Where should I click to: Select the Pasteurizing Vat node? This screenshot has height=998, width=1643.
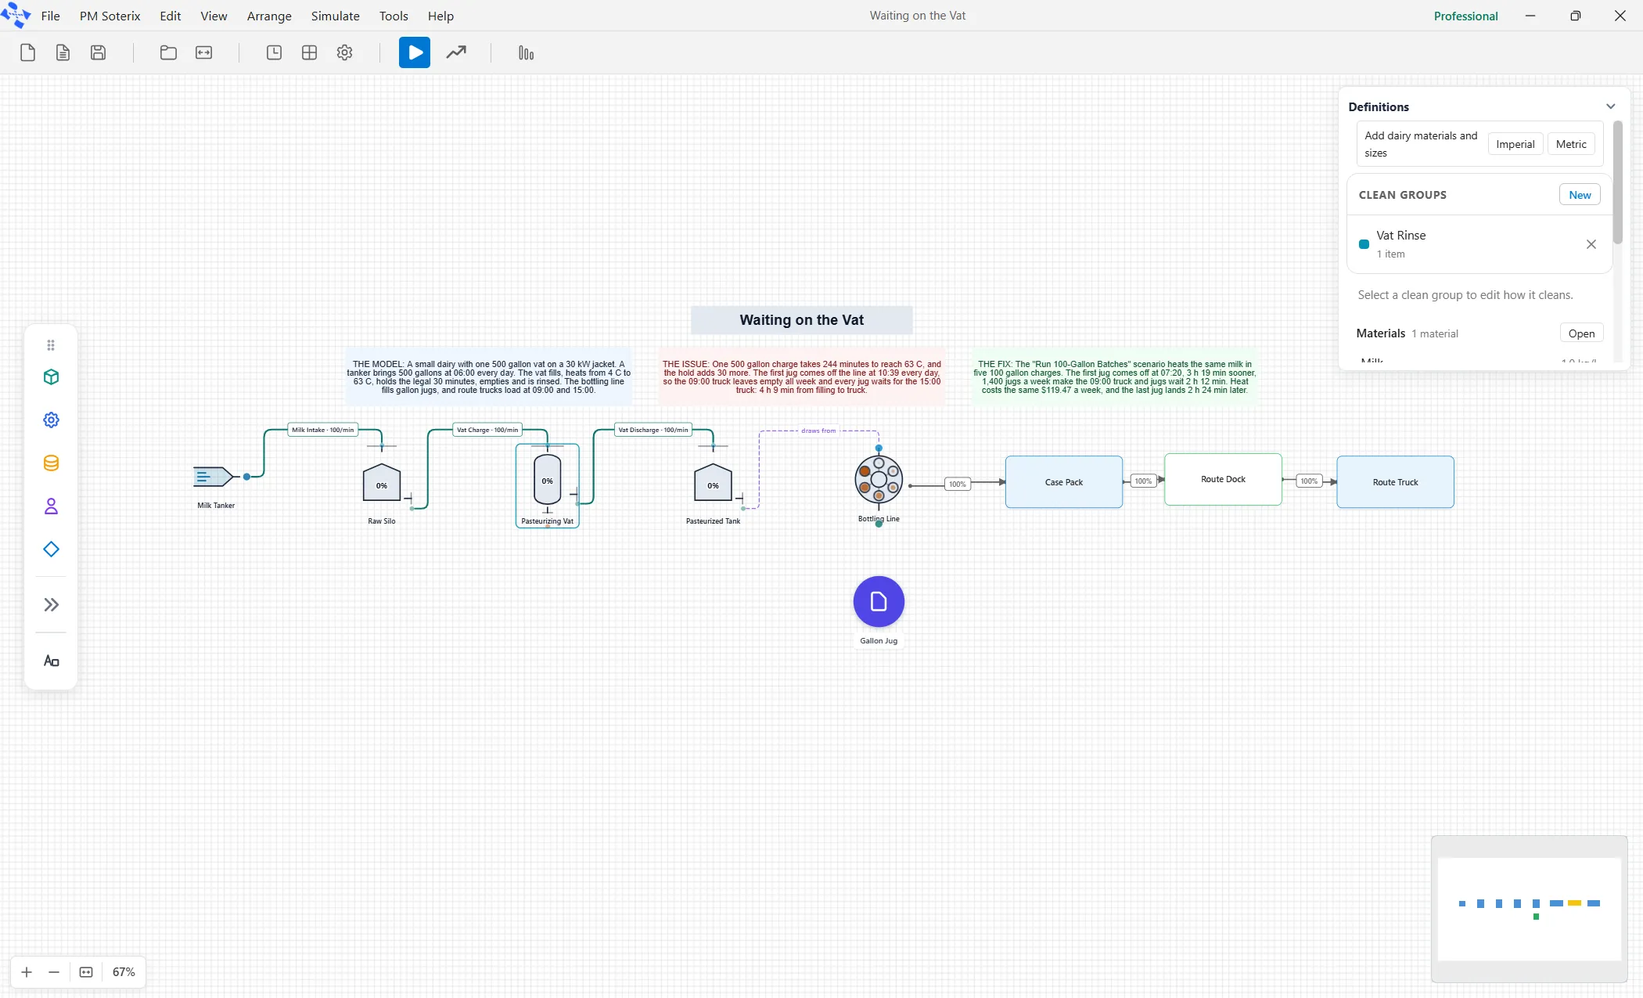(x=548, y=485)
